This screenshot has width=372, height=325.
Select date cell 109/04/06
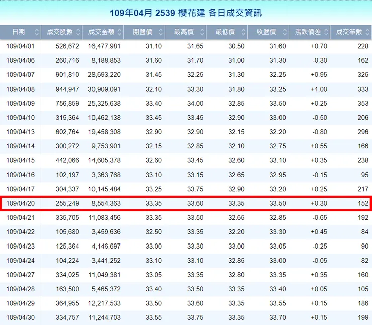[21, 60]
